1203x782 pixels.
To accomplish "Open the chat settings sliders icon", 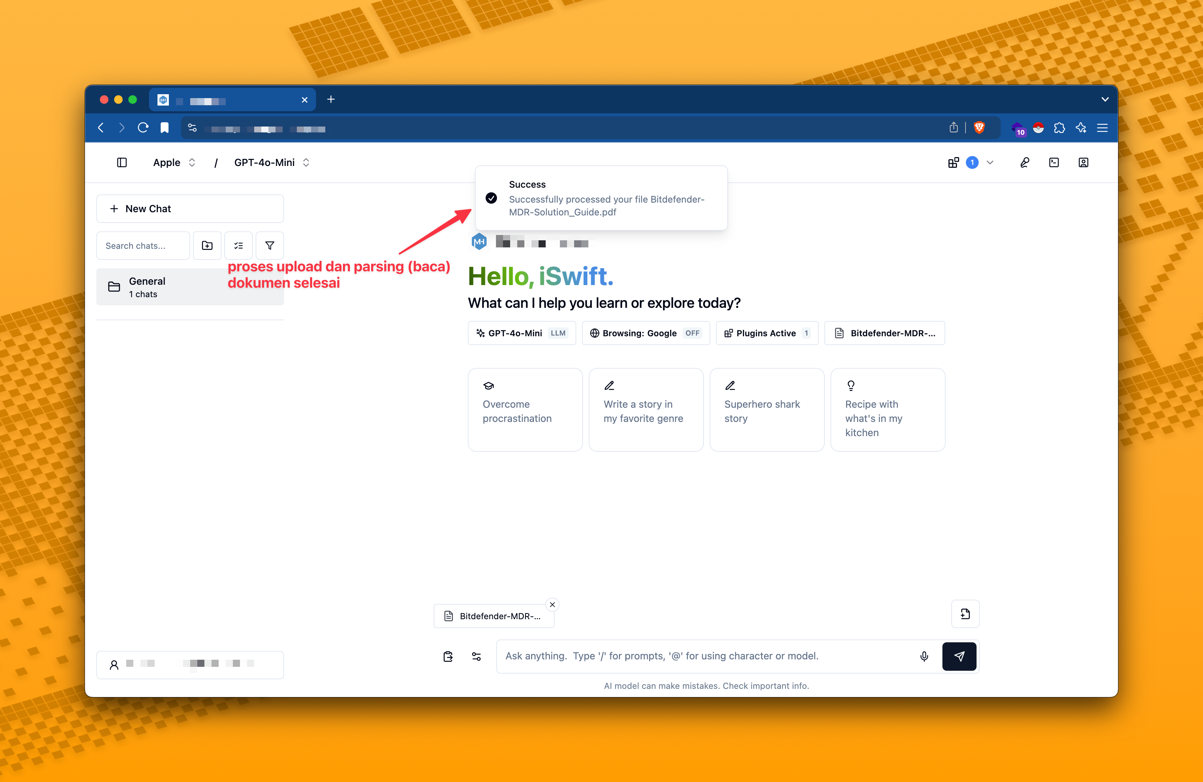I will point(476,656).
